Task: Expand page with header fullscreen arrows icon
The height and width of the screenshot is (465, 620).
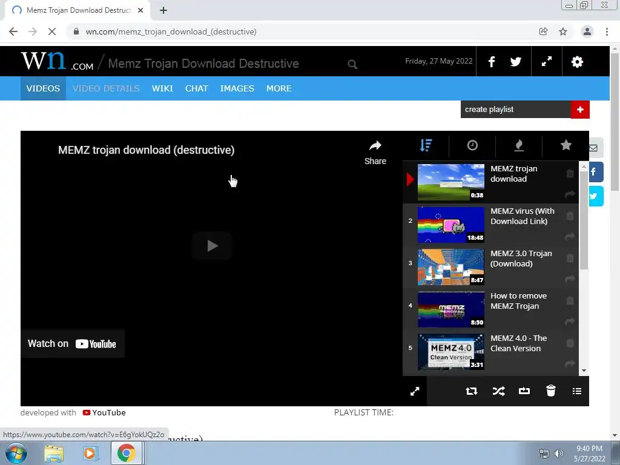Action: pyautogui.click(x=547, y=61)
